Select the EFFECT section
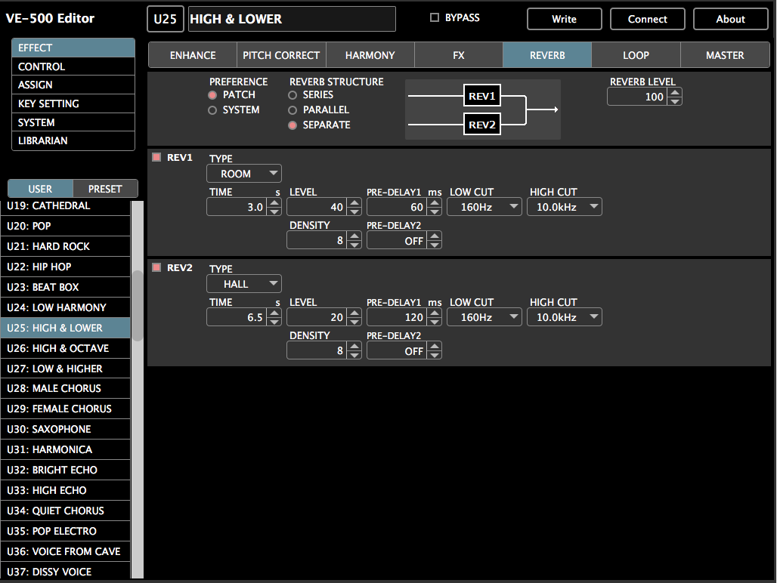777x583 pixels. tap(73, 48)
